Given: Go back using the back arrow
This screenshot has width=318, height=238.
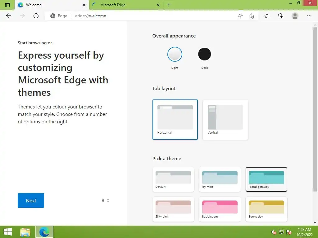Looking at the screenshot, I should point(8,16).
